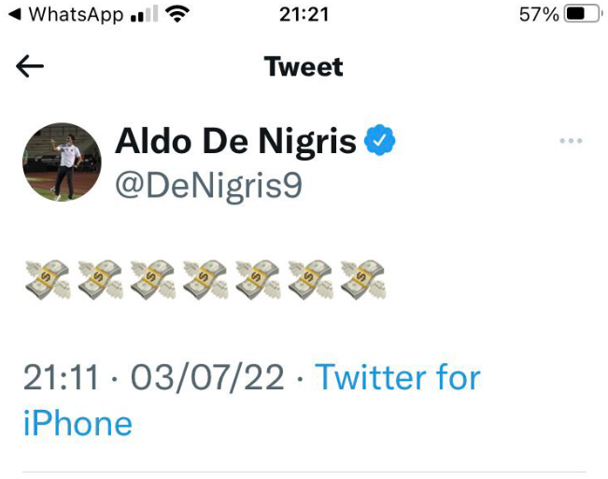Image resolution: width=608 pixels, height=479 pixels.
Task: Open the three-dot more options menu
Action: click(570, 142)
